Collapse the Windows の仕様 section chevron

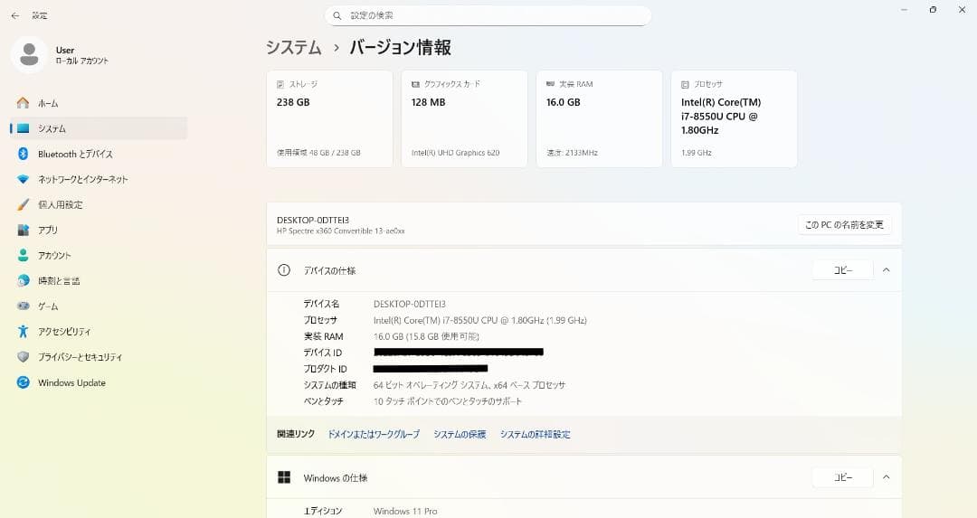click(886, 477)
